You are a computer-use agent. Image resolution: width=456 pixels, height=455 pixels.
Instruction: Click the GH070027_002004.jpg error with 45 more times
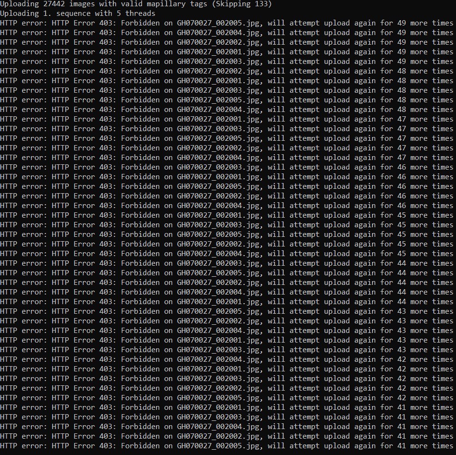[x=227, y=254]
